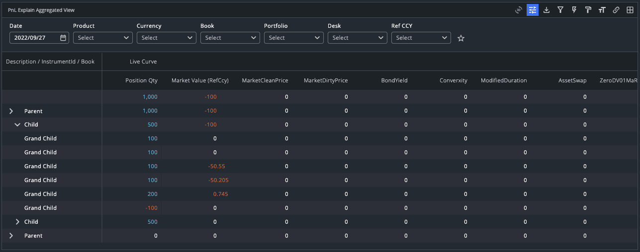Click the ZeroDV01MaR column header
This screenshot has height=252, width=640.
click(619, 80)
